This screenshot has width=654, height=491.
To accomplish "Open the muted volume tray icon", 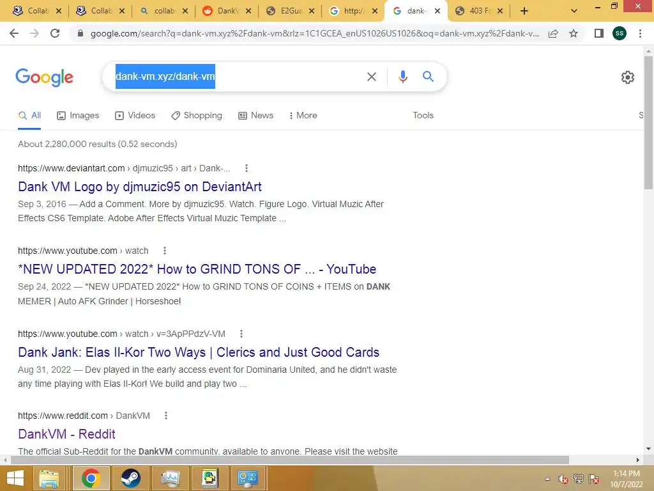I will (x=563, y=479).
